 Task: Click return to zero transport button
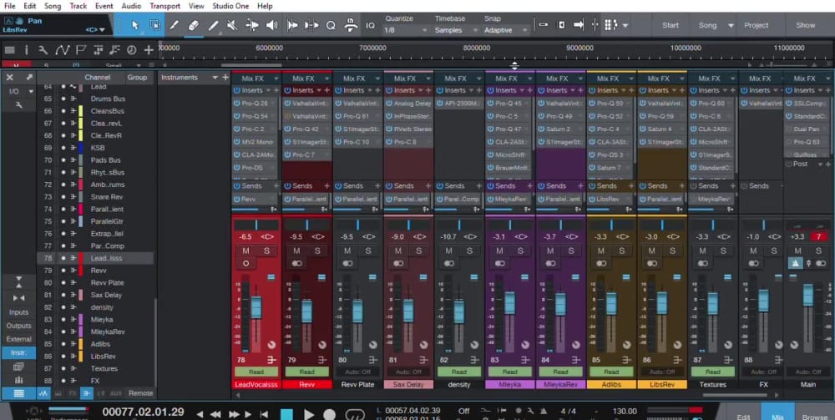coord(264,413)
